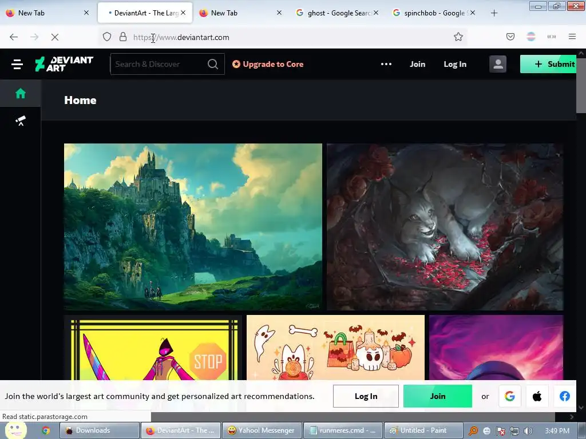Click the volume speaker tray icon

point(528,431)
